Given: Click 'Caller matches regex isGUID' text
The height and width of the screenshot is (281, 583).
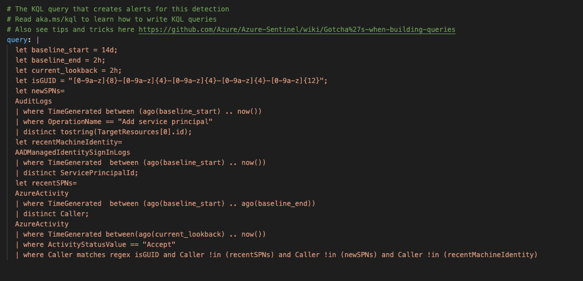Looking at the screenshot, I should [x=104, y=255].
